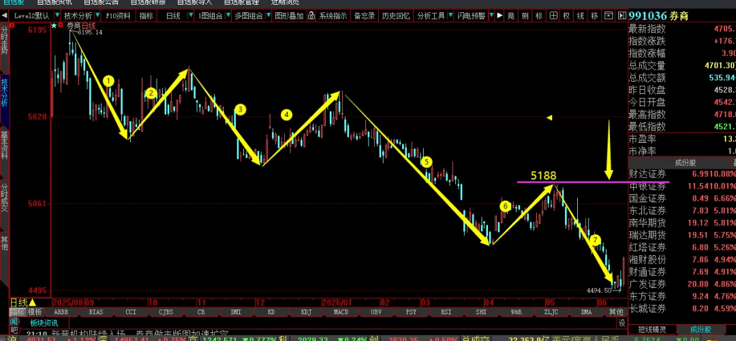Viewport: 736px width, 341px height.
Task: Open the 板块资讯 news link
Action: click(44, 323)
